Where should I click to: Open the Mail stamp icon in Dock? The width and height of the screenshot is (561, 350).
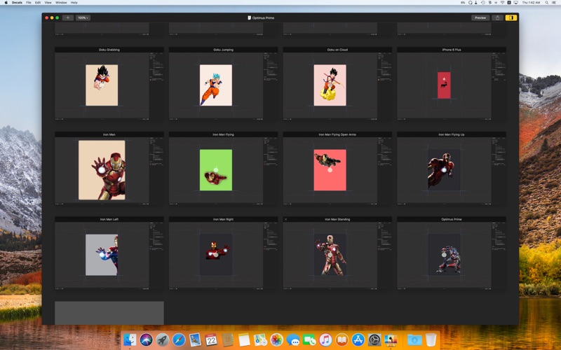click(195, 339)
